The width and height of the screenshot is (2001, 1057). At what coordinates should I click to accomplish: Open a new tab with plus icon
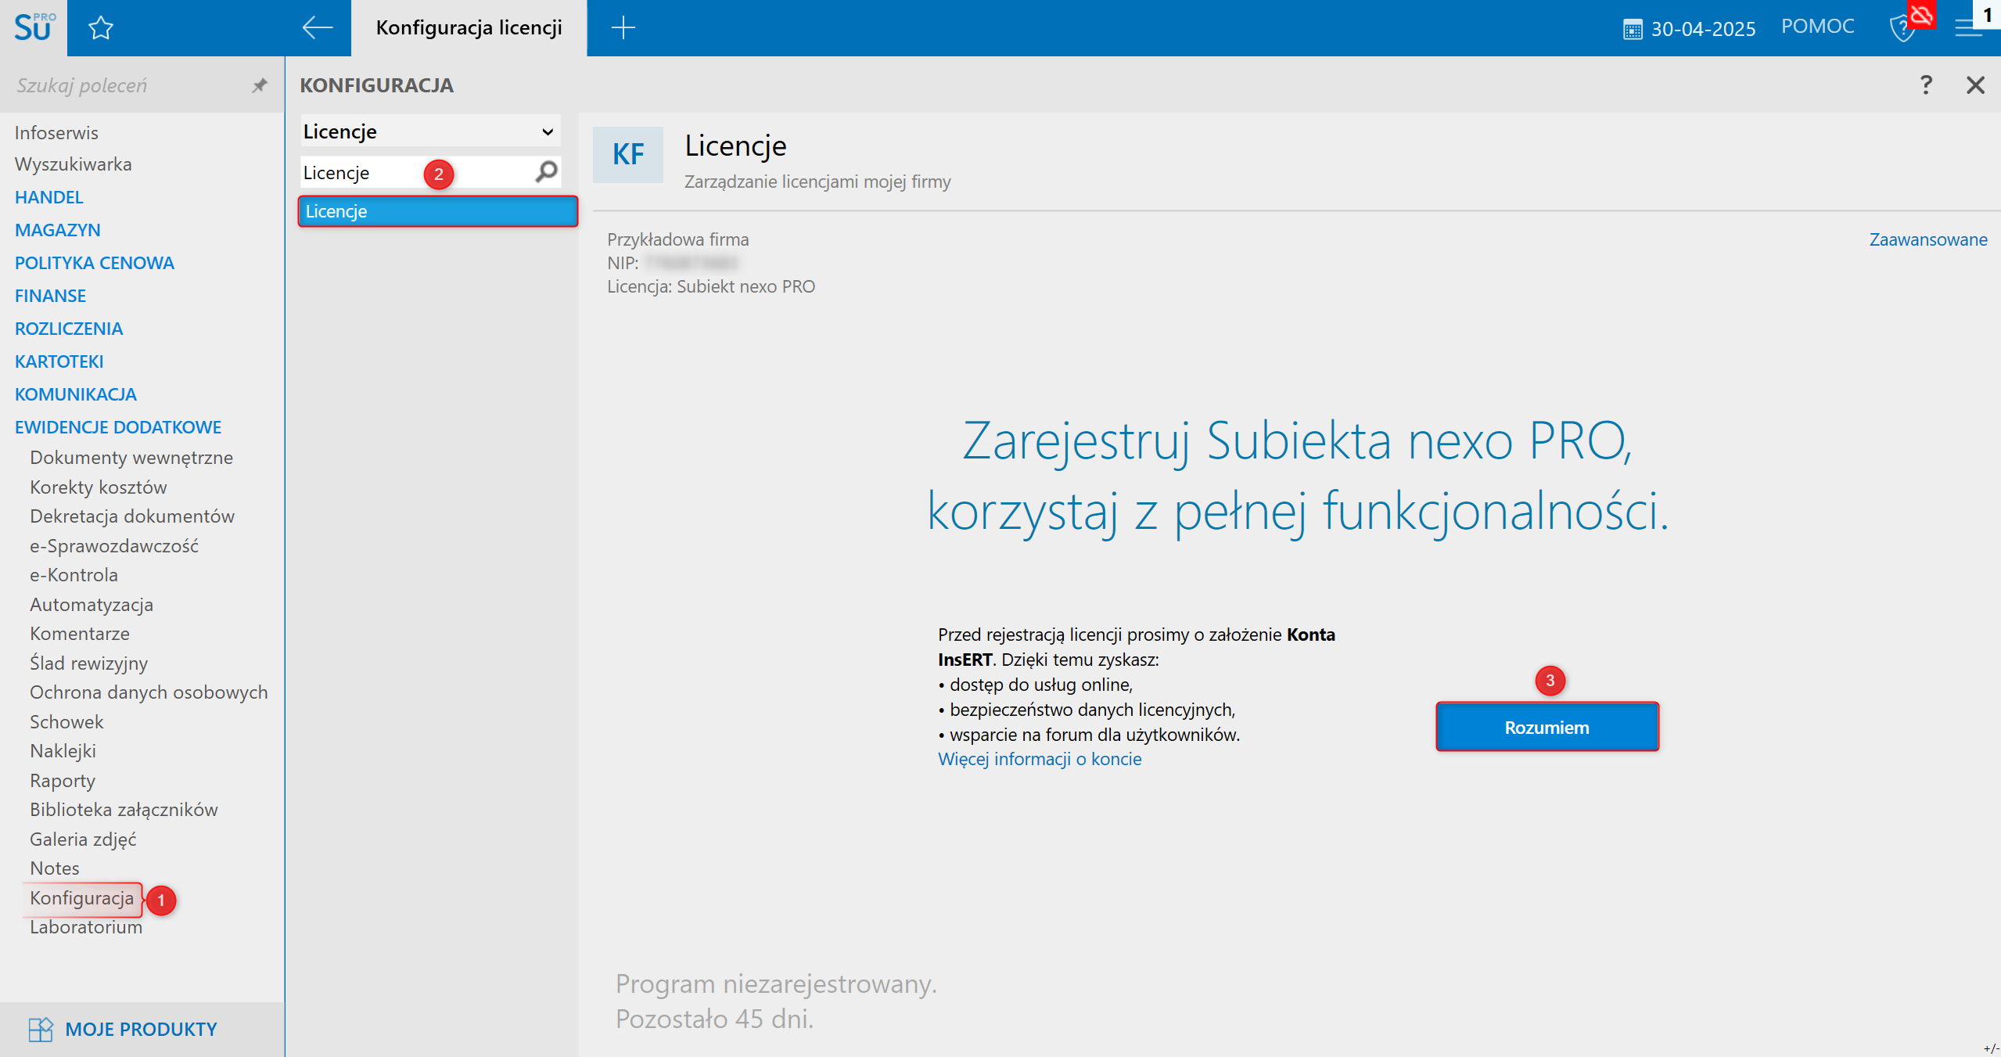tap(623, 28)
